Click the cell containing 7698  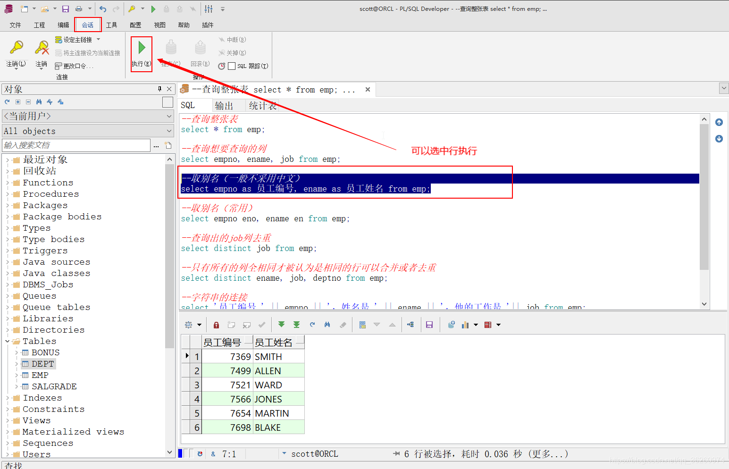[227, 427]
